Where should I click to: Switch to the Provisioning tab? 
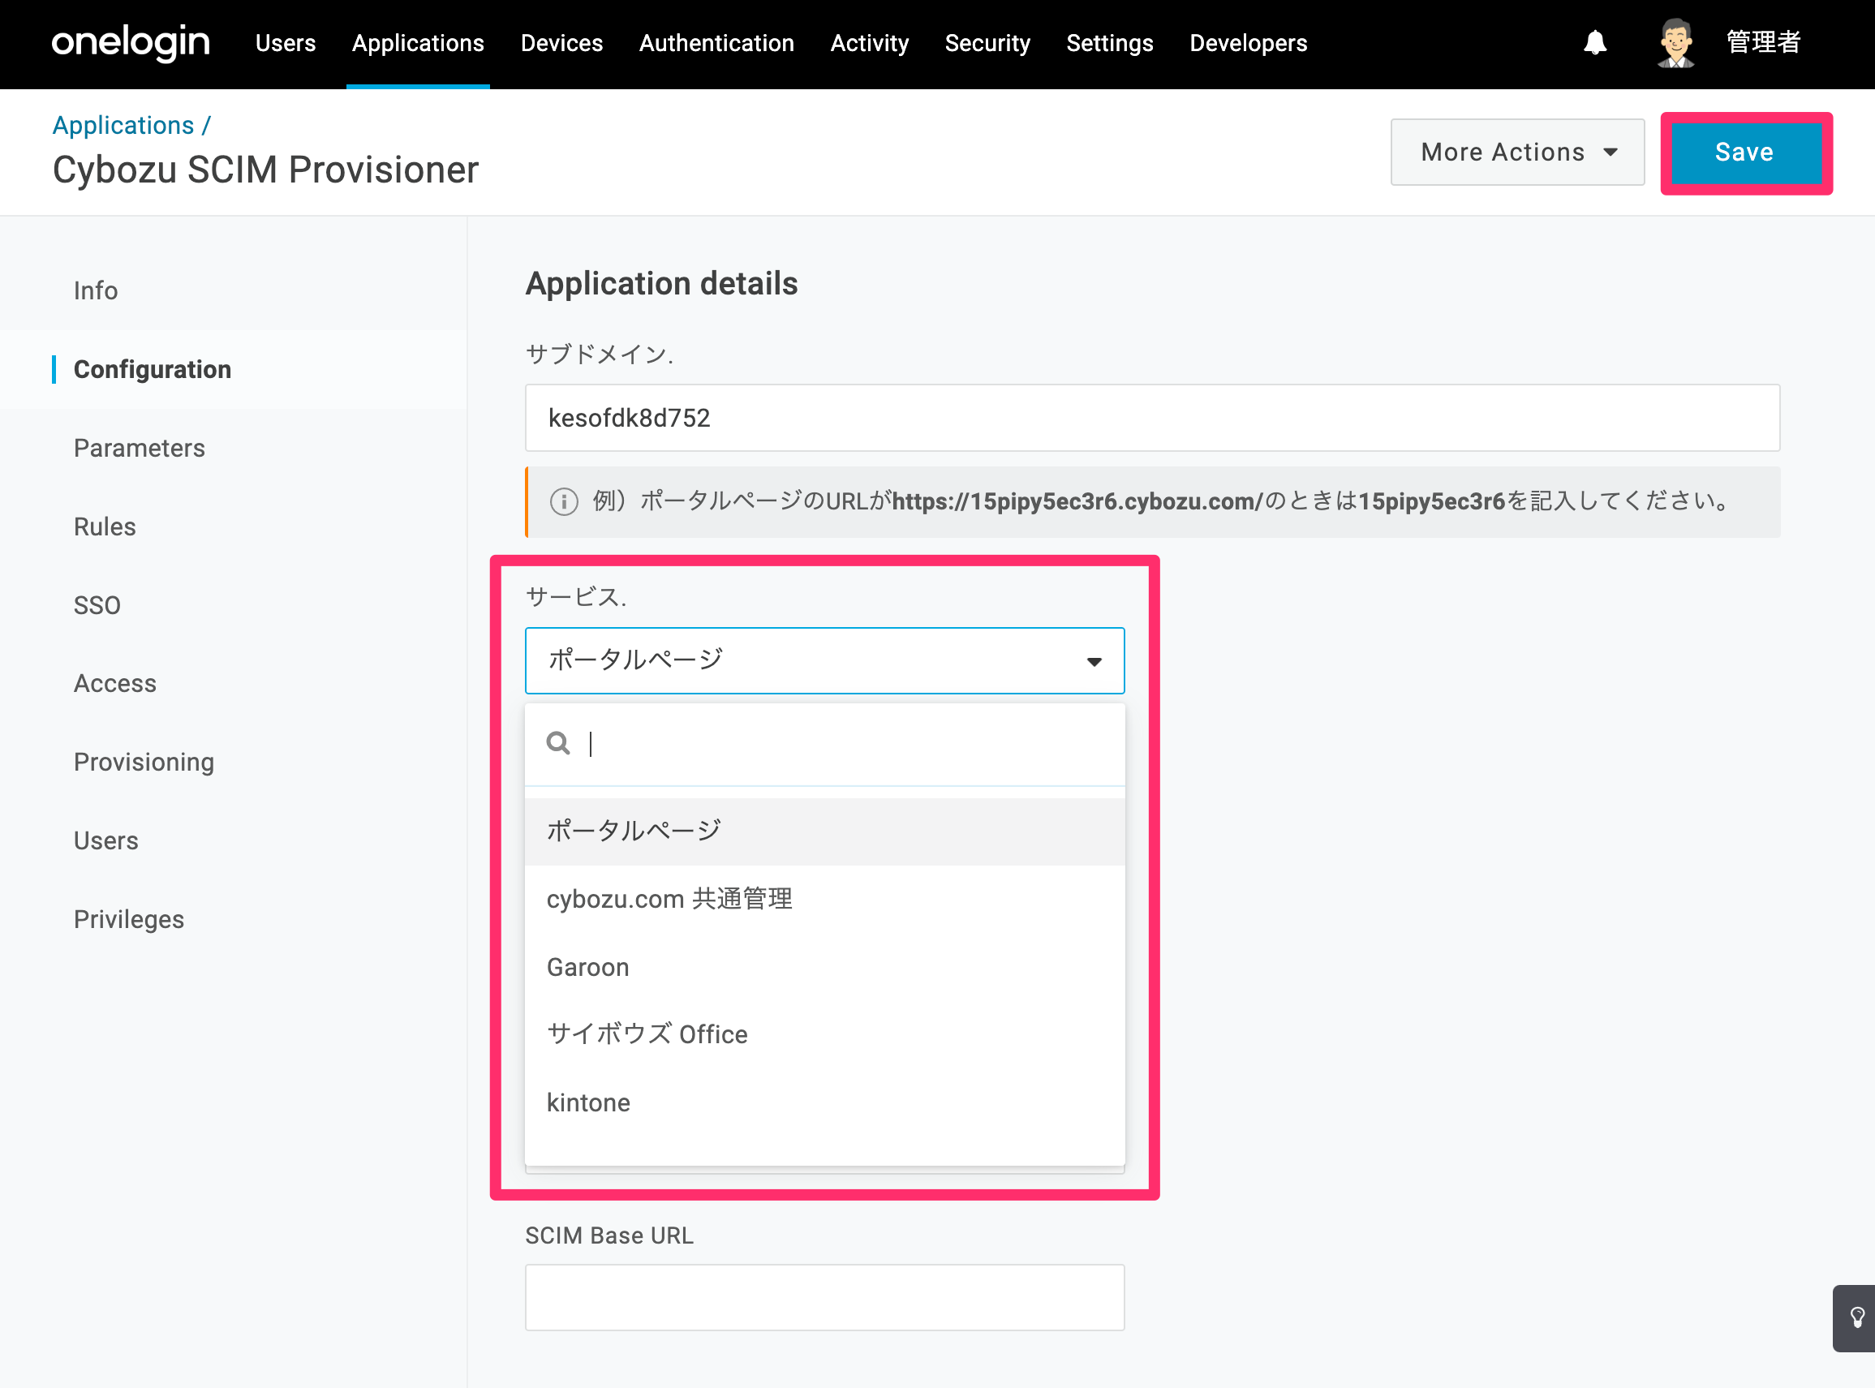click(x=144, y=762)
